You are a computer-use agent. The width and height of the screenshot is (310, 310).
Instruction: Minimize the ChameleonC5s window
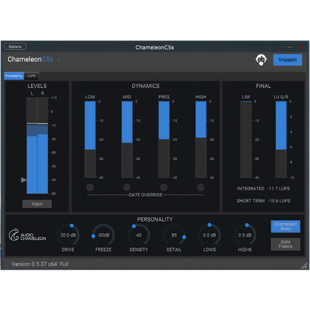click(x=290, y=47)
